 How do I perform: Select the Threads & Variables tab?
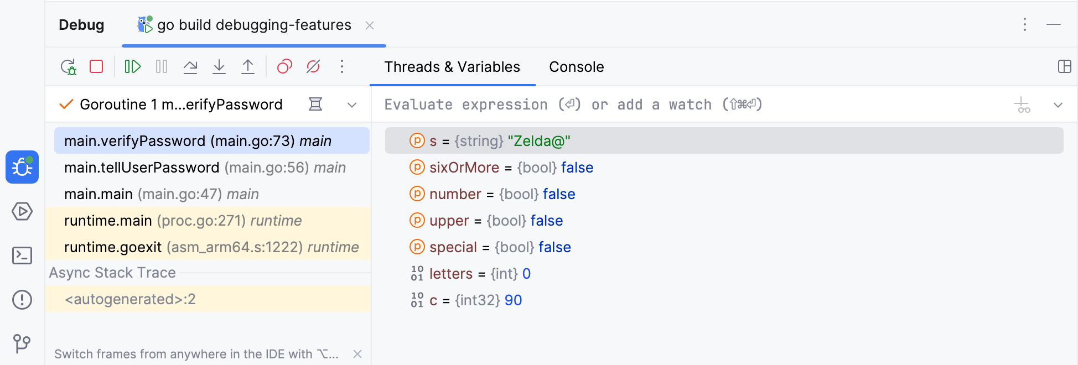pos(452,67)
